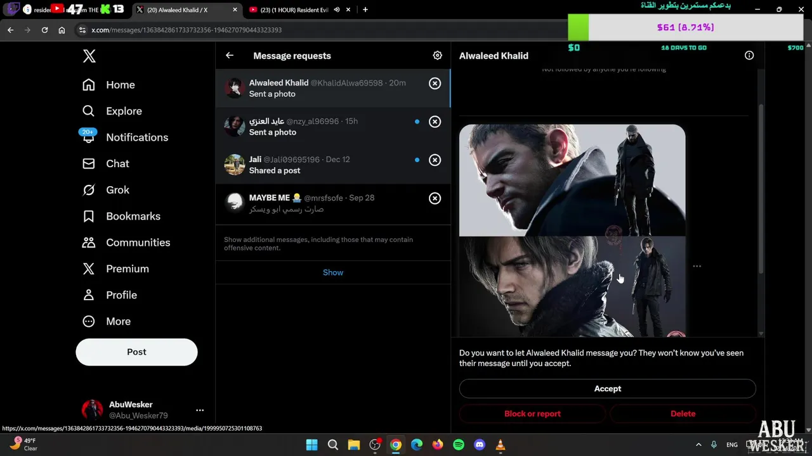Click the microphone tray icon

click(714, 445)
